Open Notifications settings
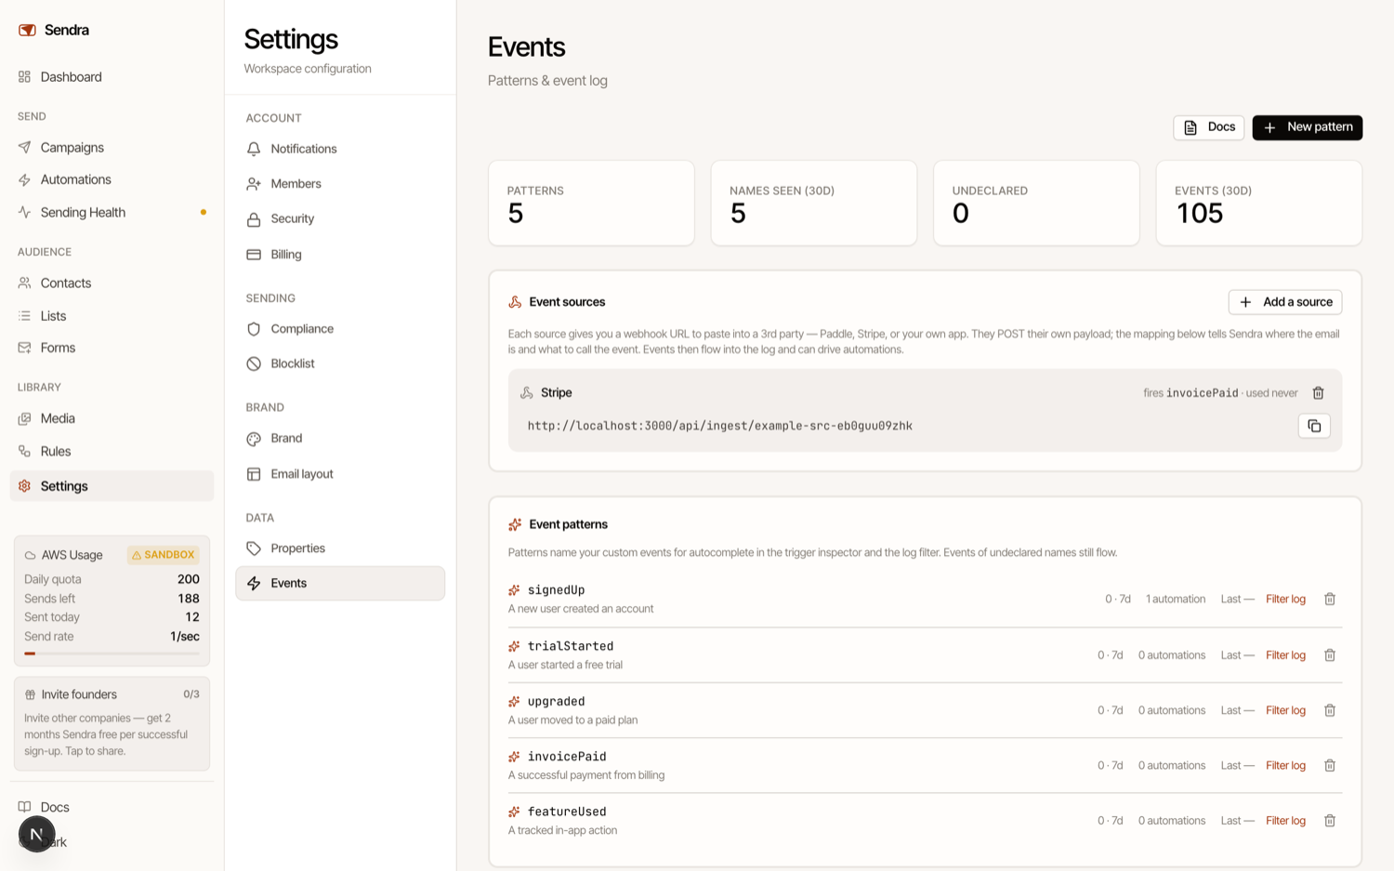Viewport: 1394px width, 871px height. point(340,149)
